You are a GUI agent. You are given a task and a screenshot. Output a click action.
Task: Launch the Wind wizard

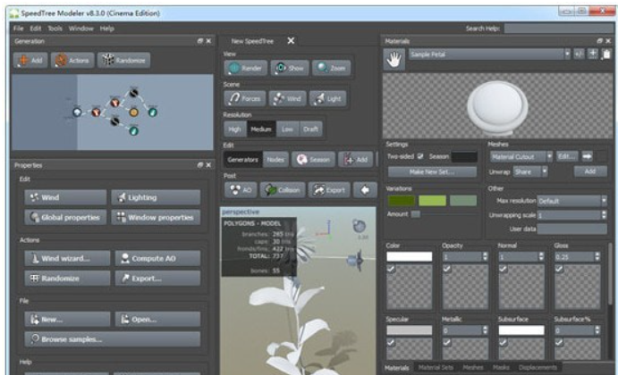(x=67, y=258)
